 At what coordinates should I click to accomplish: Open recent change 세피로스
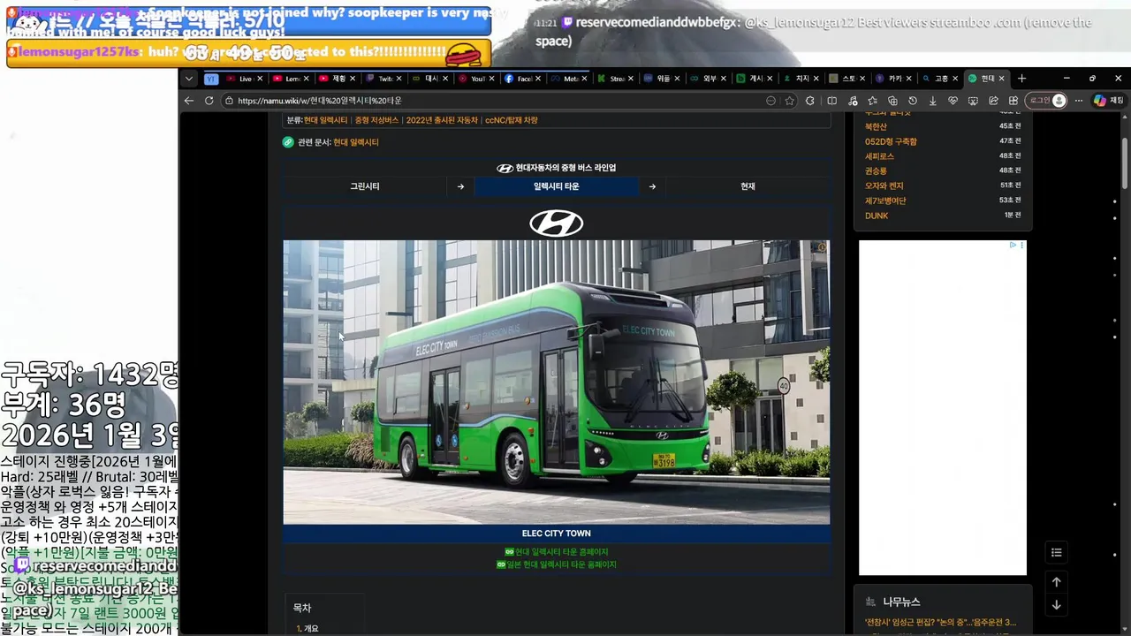(879, 156)
